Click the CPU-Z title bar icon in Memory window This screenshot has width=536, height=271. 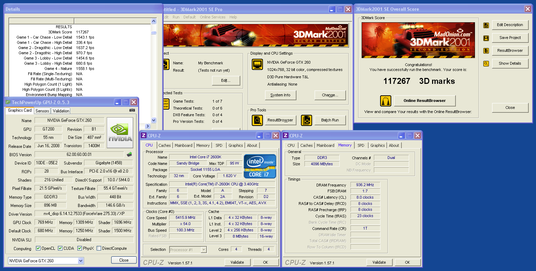[x=285, y=135]
